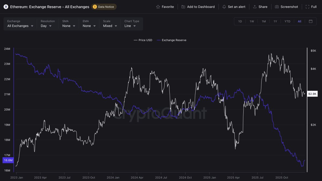Select the 1M time range

point(264,21)
